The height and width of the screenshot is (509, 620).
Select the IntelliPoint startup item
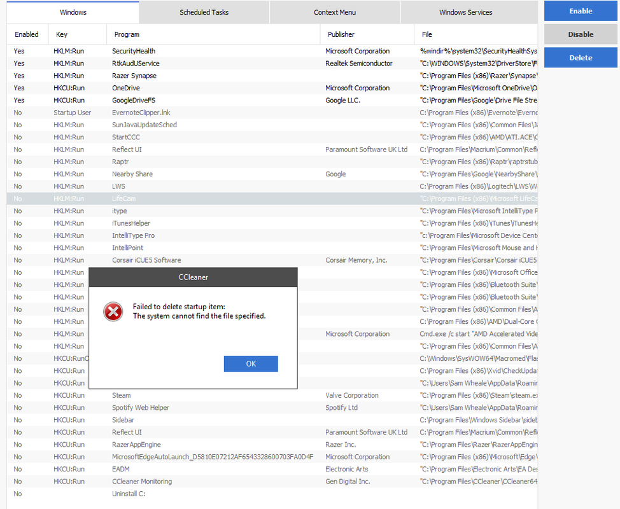click(x=272, y=248)
